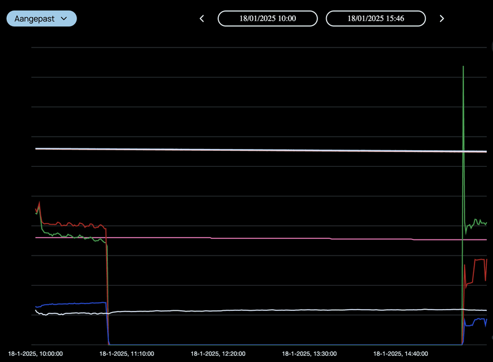
Task: Go to previous time period arrow
Action: 202,19
